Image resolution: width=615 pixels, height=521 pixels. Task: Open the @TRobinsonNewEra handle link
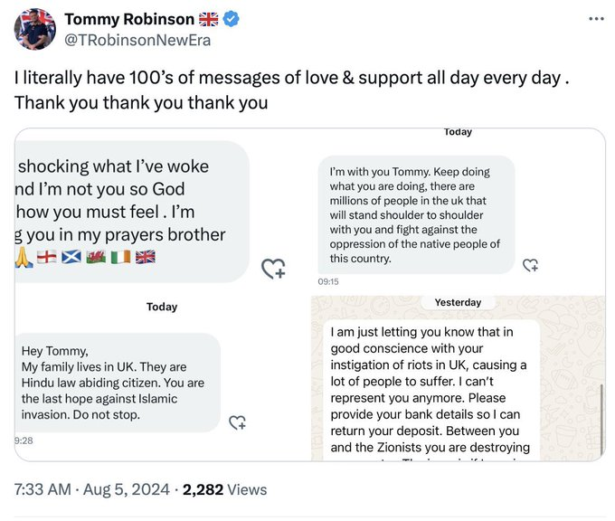[x=137, y=41]
